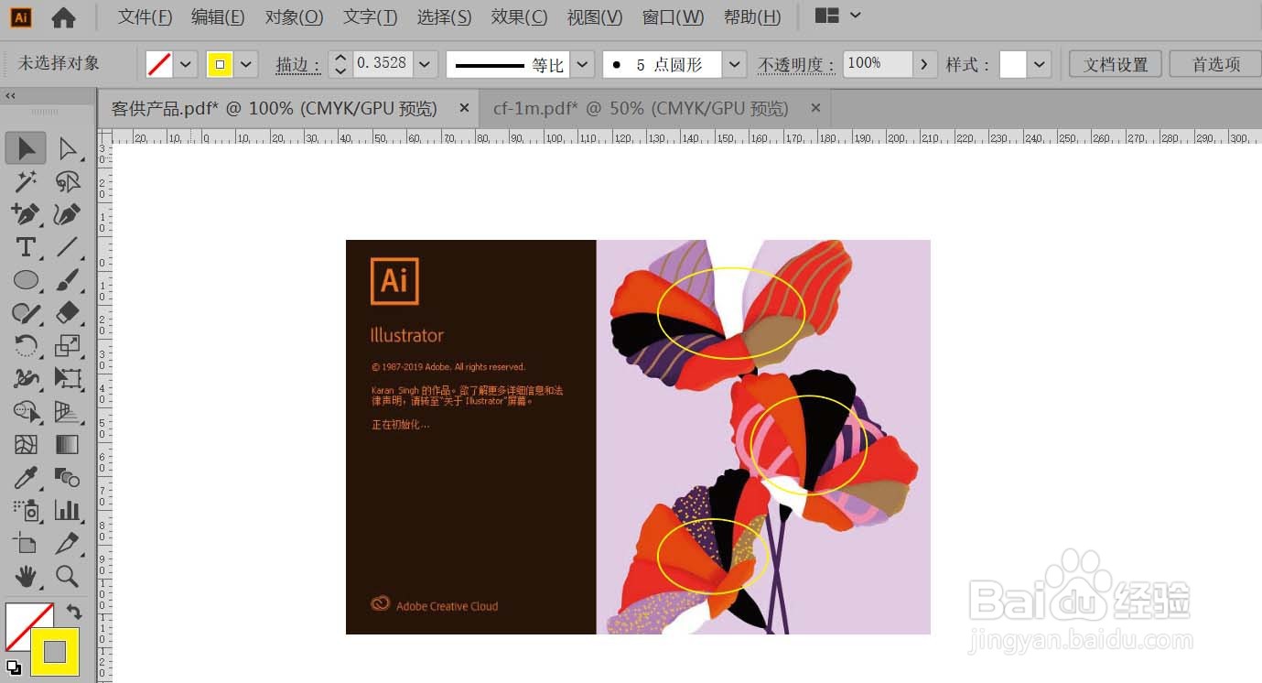Open the 不透明度 transparency panel link
The height and width of the screenshot is (683, 1262).
click(796, 65)
